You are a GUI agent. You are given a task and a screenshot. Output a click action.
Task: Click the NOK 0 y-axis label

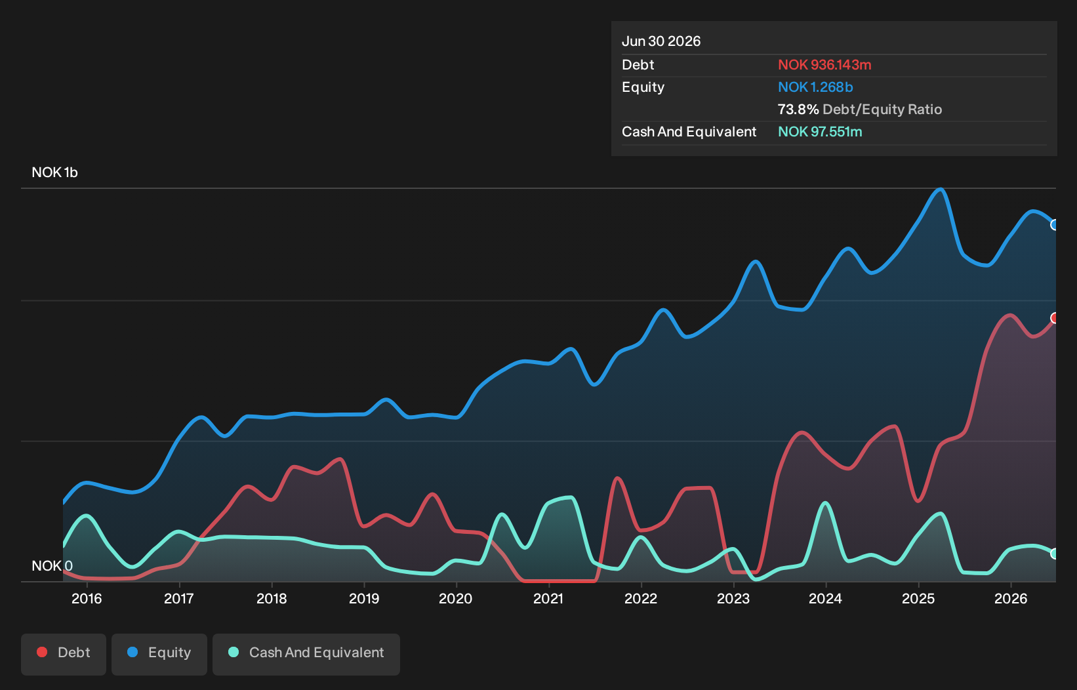pos(52,565)
